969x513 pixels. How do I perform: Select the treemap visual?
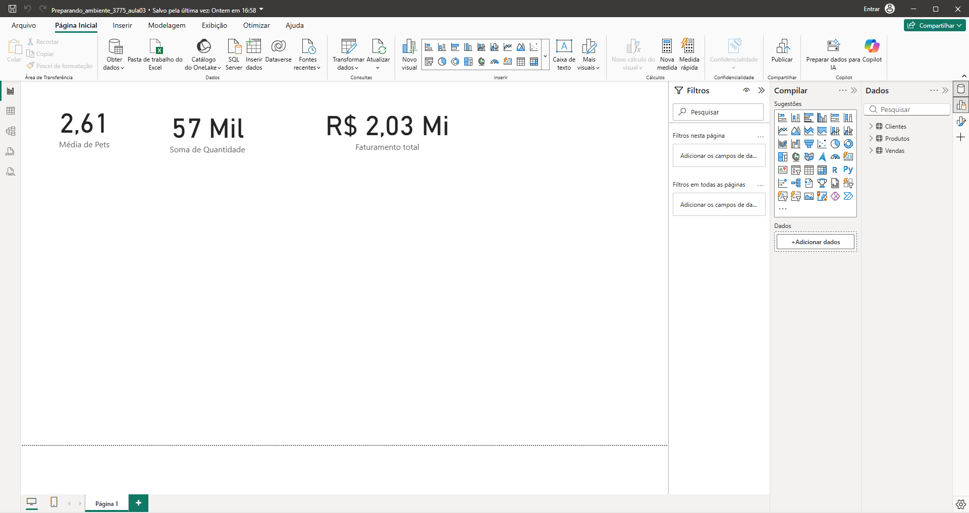(782, 157)
